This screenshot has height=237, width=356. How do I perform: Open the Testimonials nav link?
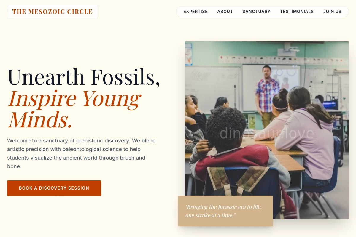point(297,12)
